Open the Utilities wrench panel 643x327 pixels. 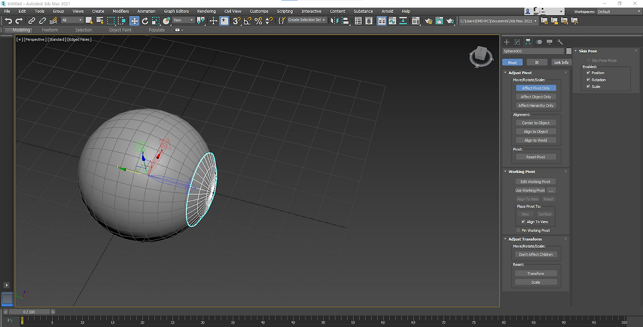click(x=560, y=42)
